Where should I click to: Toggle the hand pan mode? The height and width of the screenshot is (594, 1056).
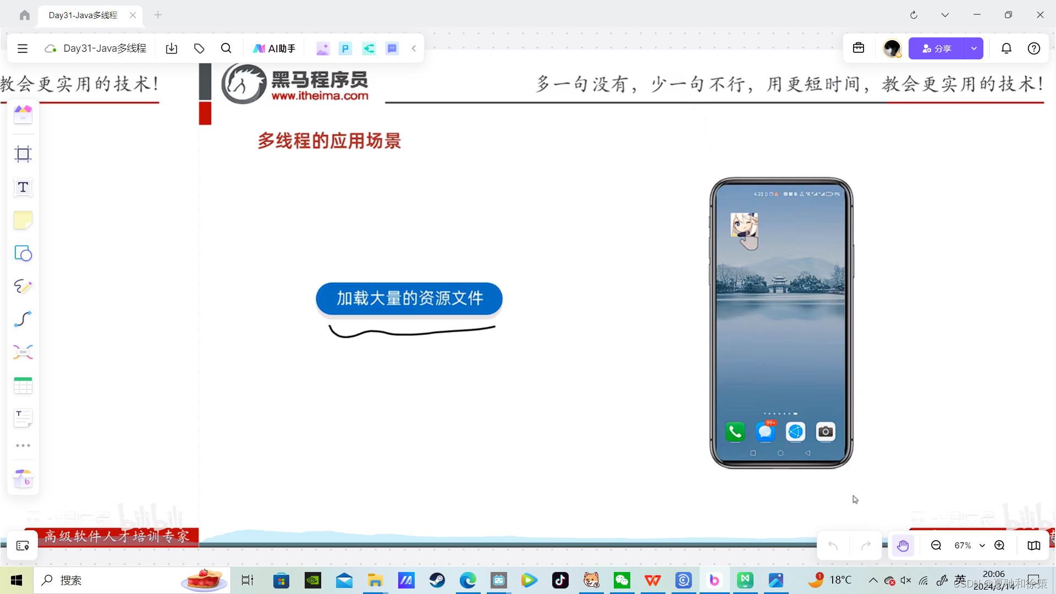point(903,546)
